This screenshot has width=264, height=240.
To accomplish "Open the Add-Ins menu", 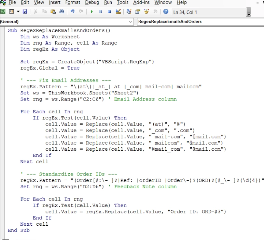I will coord(141,2).
